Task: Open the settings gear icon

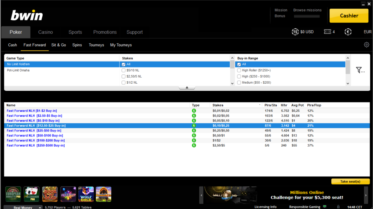Action: tap(366, 45)
